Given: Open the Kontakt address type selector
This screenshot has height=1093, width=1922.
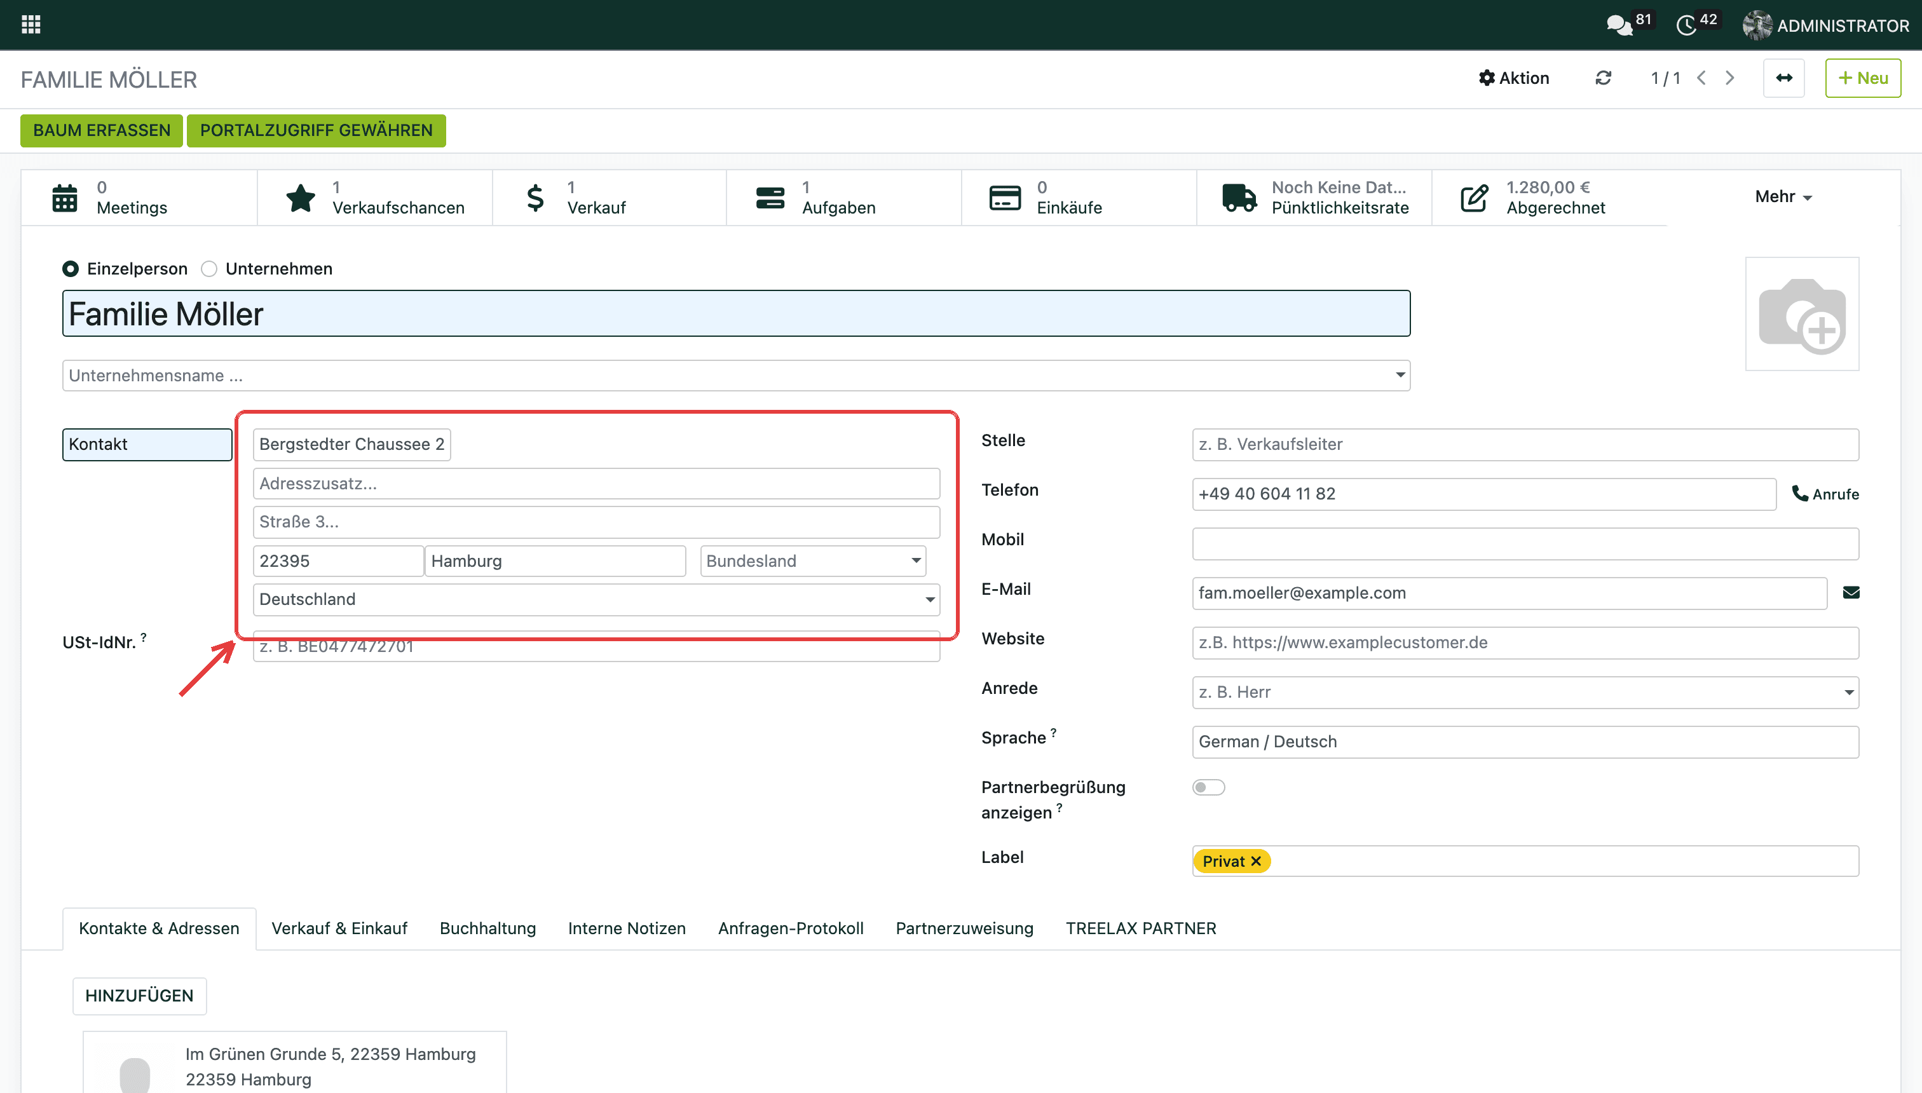Looking at the screenshot, I should [147, 444].
